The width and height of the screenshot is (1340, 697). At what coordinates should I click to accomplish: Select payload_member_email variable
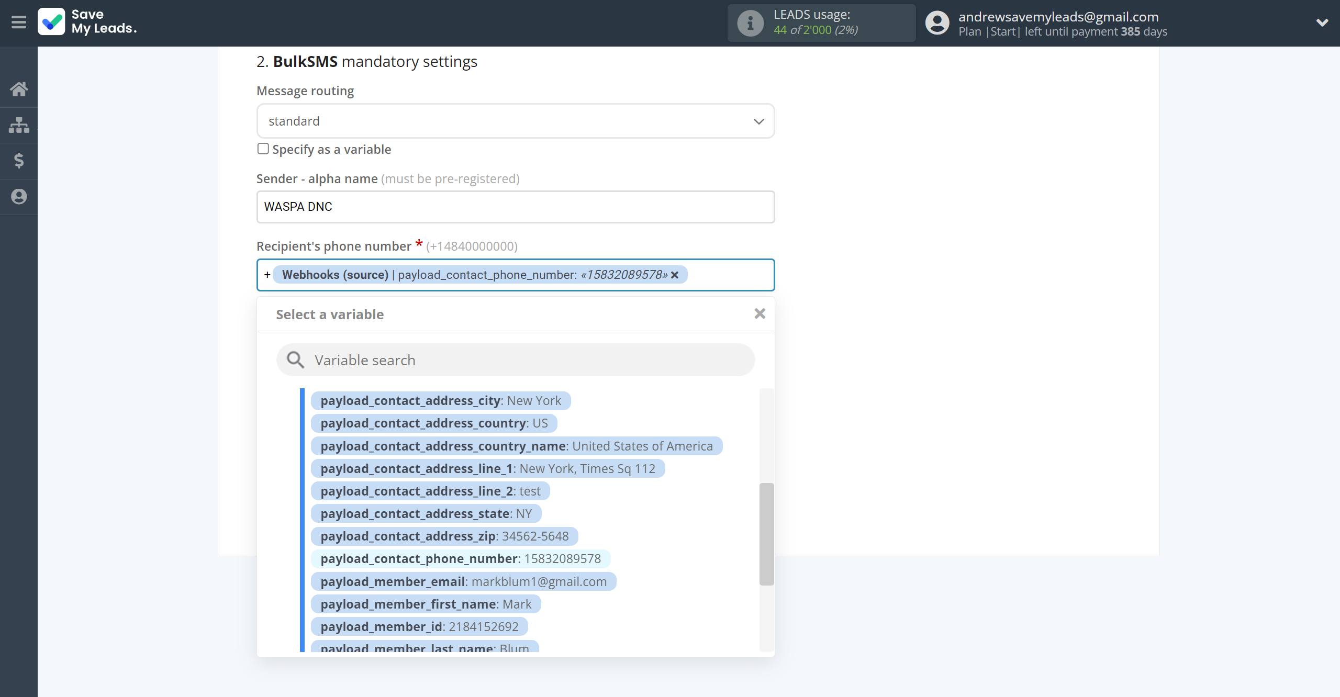click(464, 582)
